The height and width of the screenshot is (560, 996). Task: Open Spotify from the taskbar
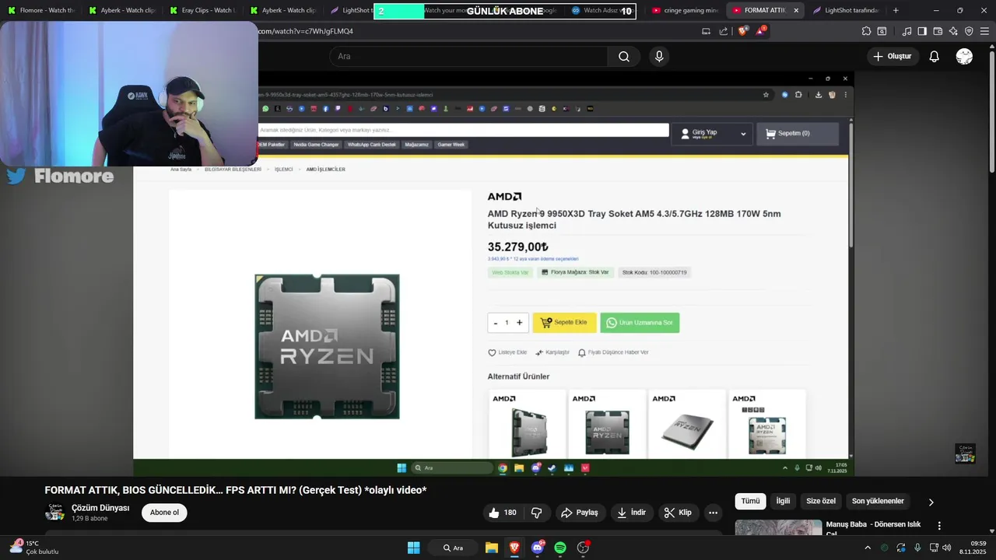click(x=560, y=548)
